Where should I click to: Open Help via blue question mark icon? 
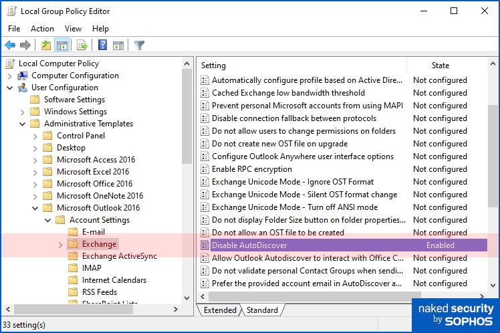(102, 45)
